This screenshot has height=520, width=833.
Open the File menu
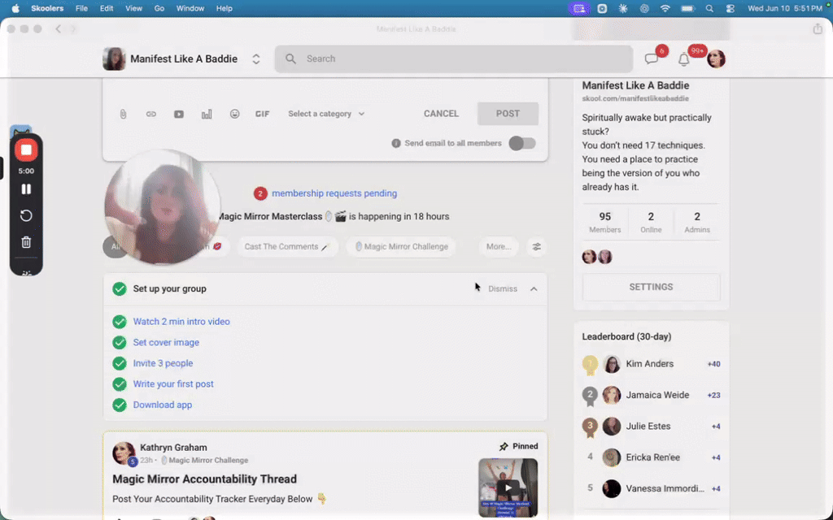point(81,8)
